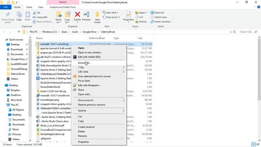
Task: Choose Extract All in context menu
Action: [99, 63]
